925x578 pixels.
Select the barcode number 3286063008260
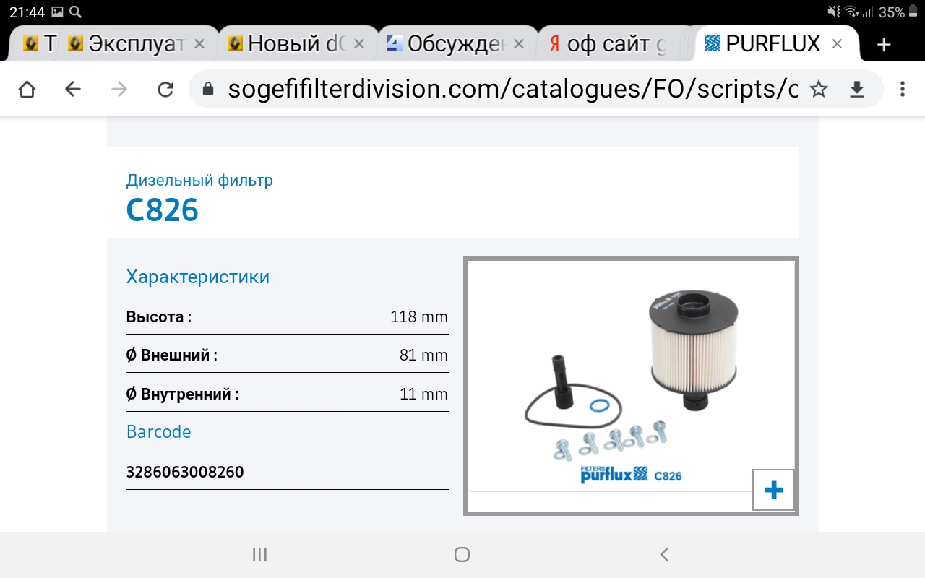[x=185, y=472]
